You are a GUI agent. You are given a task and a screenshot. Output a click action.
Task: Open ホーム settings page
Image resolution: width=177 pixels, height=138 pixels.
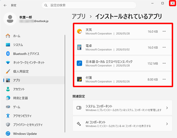coord(34,36)
